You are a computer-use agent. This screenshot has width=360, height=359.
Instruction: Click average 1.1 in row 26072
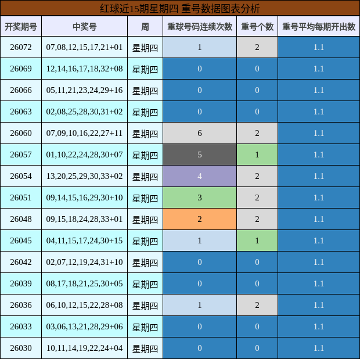319,47
